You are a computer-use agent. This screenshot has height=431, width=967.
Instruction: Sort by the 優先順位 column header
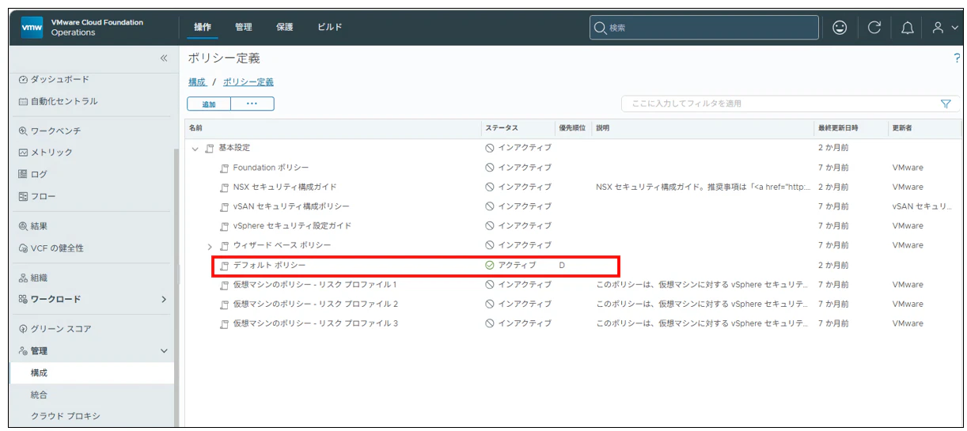pyautogui.click(x=573, y=127)
